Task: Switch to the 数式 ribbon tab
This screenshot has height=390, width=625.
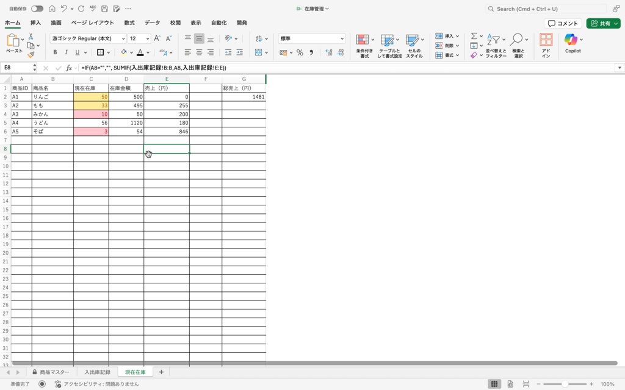Action: [x=129, y=23]
